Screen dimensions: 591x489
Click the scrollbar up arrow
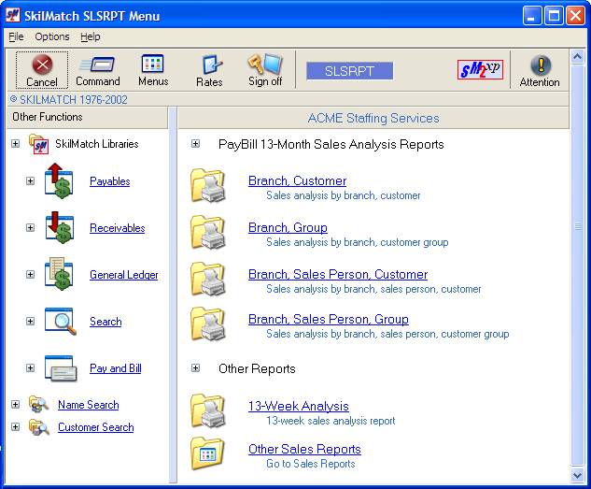[x=577, y=57]
